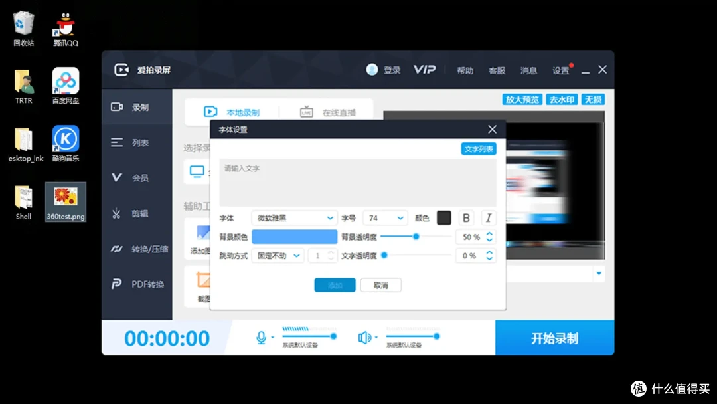
Task: Open the 客服 customer service menu
Action: click(x=497, y=70)
